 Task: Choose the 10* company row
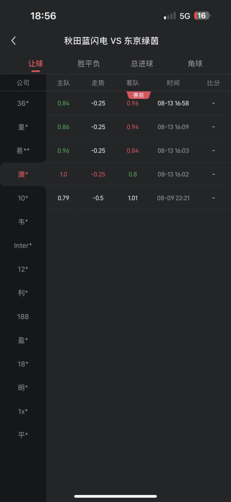(x=23, y=198)
